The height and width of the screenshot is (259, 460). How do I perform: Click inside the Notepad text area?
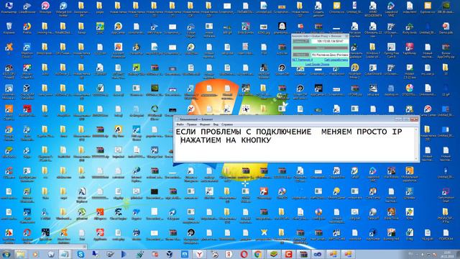tap(294, 144)
